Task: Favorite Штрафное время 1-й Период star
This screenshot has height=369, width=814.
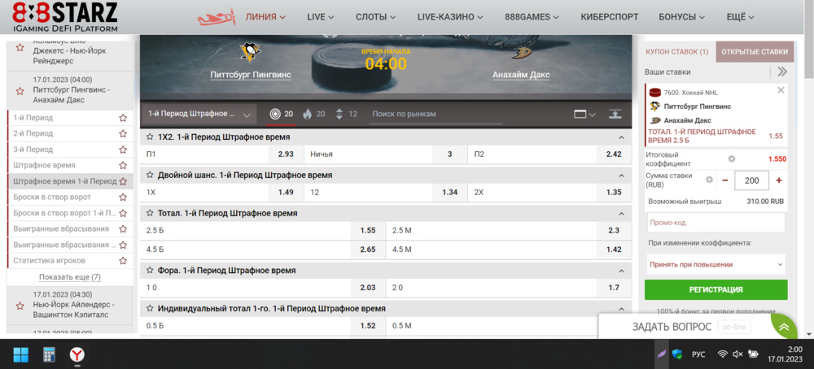Action: pos(123,181)
